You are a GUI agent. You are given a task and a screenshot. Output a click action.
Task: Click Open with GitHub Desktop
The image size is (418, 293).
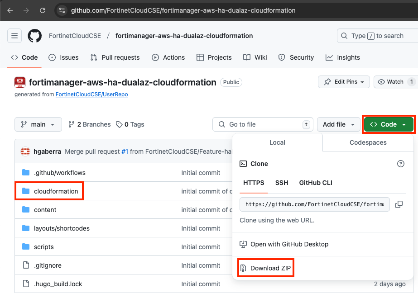point(289,244)
